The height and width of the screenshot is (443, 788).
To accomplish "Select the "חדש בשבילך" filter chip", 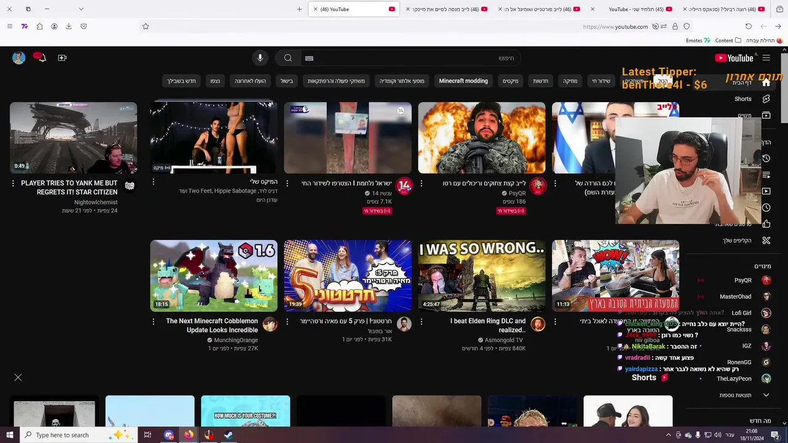I will (x=182, y=81).
